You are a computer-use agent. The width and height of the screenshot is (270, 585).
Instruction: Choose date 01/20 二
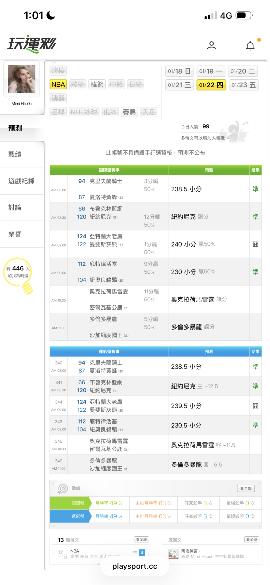pos(243,71)
